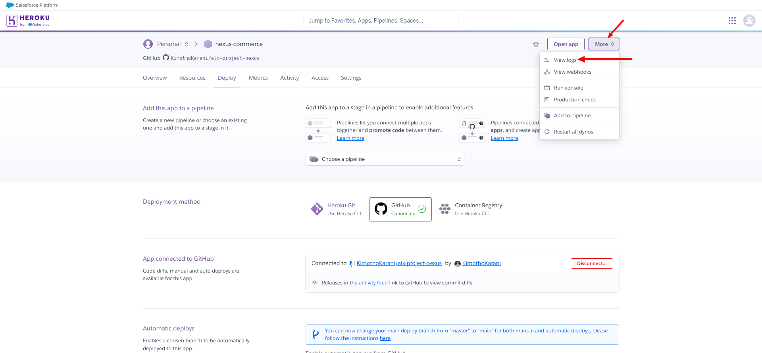Screen dimensions: 762x353
Task: Click the commit icon beside Releases text
Action: point(315,282)
